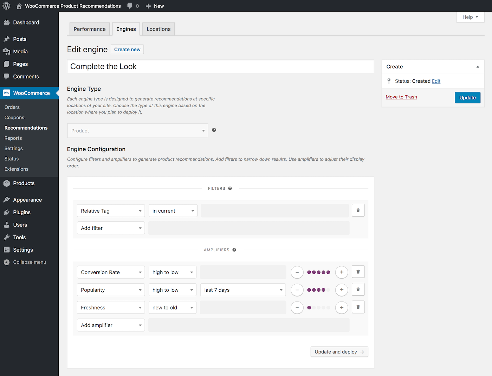This screenshot has width=492, height=376.
Task: Delete the Popularity amplifier
Action: (358, 289)
